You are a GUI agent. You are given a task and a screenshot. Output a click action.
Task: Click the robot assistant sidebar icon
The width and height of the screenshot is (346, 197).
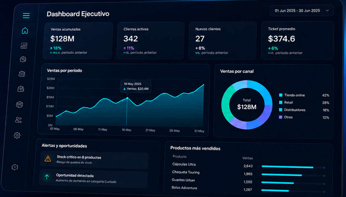[x=22, y=74]
